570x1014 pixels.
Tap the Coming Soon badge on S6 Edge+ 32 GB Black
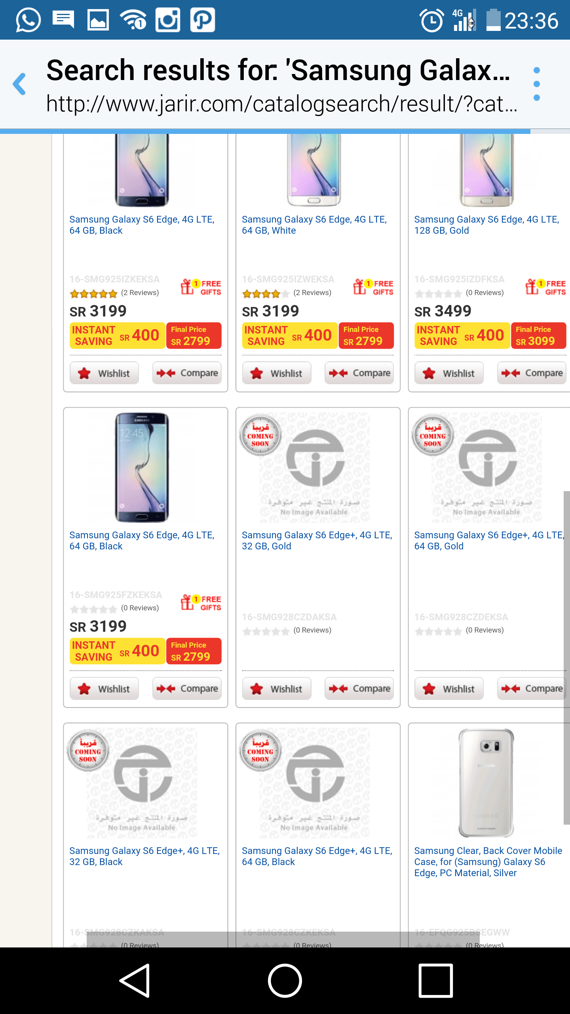pos(88,751)
